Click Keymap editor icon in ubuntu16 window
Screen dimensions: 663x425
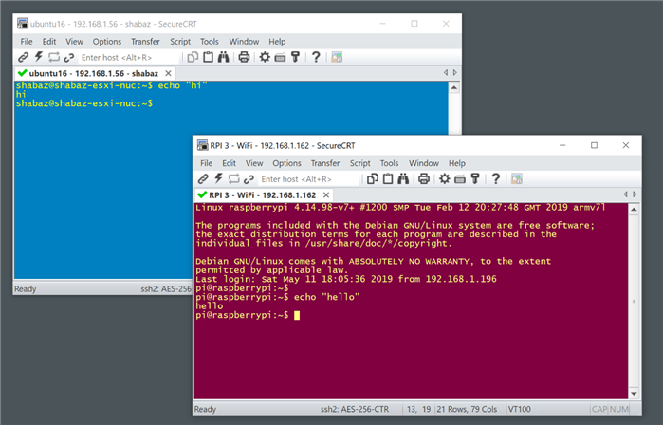click(280, 58)
